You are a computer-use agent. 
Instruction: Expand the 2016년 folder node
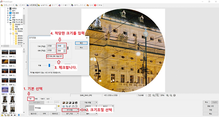(x=10, y=24)
